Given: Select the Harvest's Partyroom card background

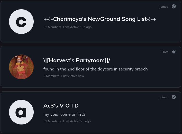Looking at the screenshot, I should click(x=91, y=67).
